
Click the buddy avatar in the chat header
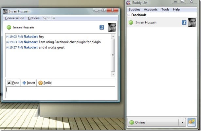click(x=112, y=27)
